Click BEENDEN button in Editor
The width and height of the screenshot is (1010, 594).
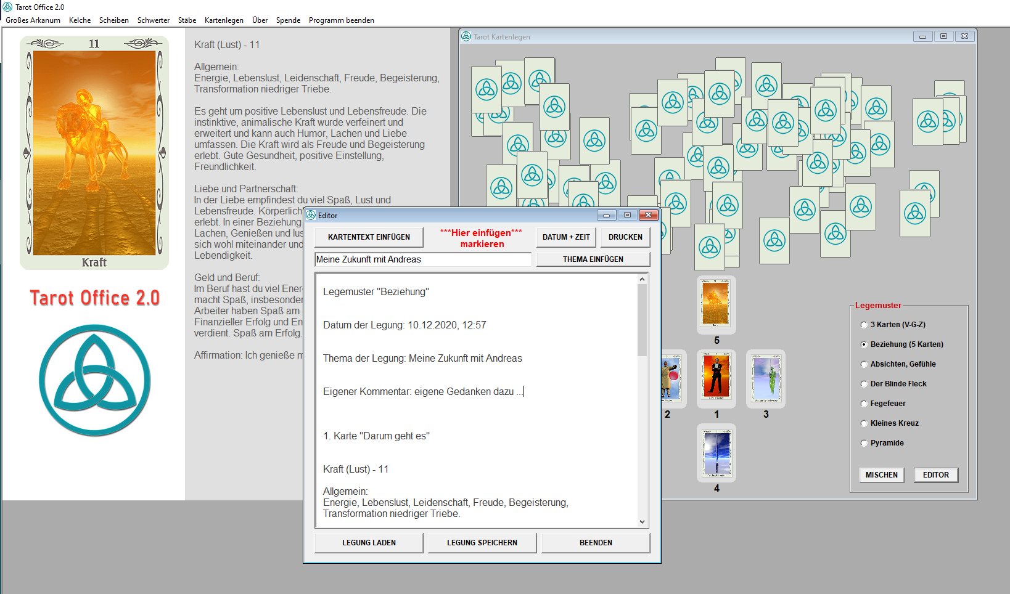point(596,543)
